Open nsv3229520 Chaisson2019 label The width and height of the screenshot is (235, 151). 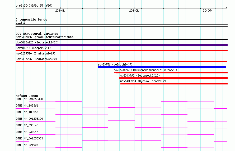pos(36,53)
